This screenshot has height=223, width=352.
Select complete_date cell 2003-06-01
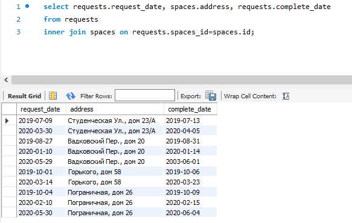(191, 162)
